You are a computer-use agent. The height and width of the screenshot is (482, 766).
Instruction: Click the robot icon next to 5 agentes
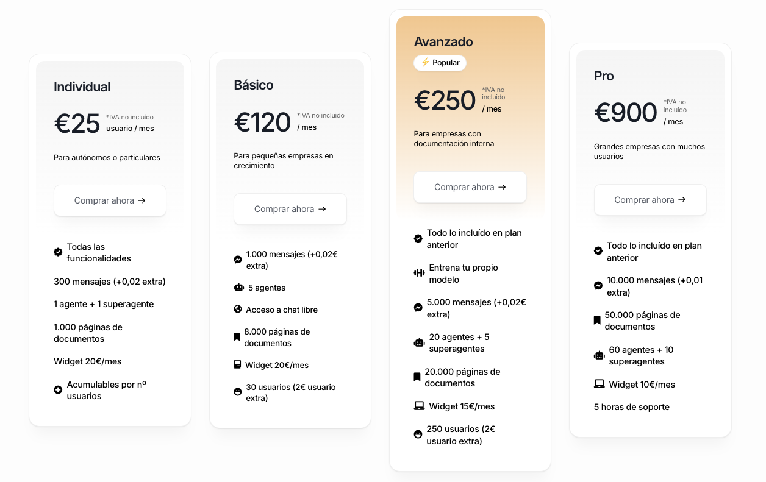(238, 288)
